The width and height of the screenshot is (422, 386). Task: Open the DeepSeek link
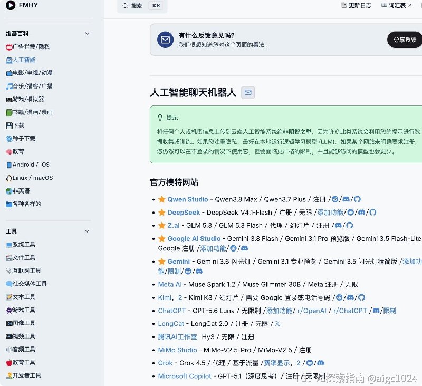click(184, 213)
